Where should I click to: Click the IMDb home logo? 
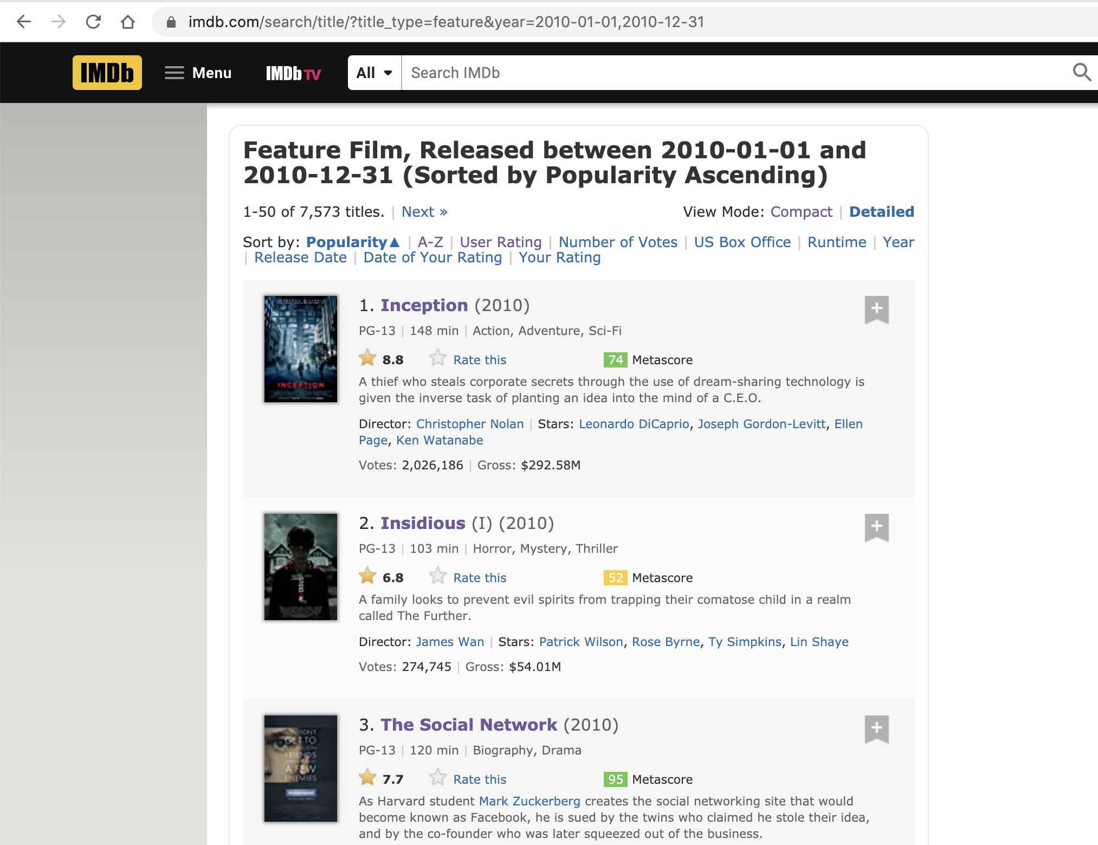[107, 73]
